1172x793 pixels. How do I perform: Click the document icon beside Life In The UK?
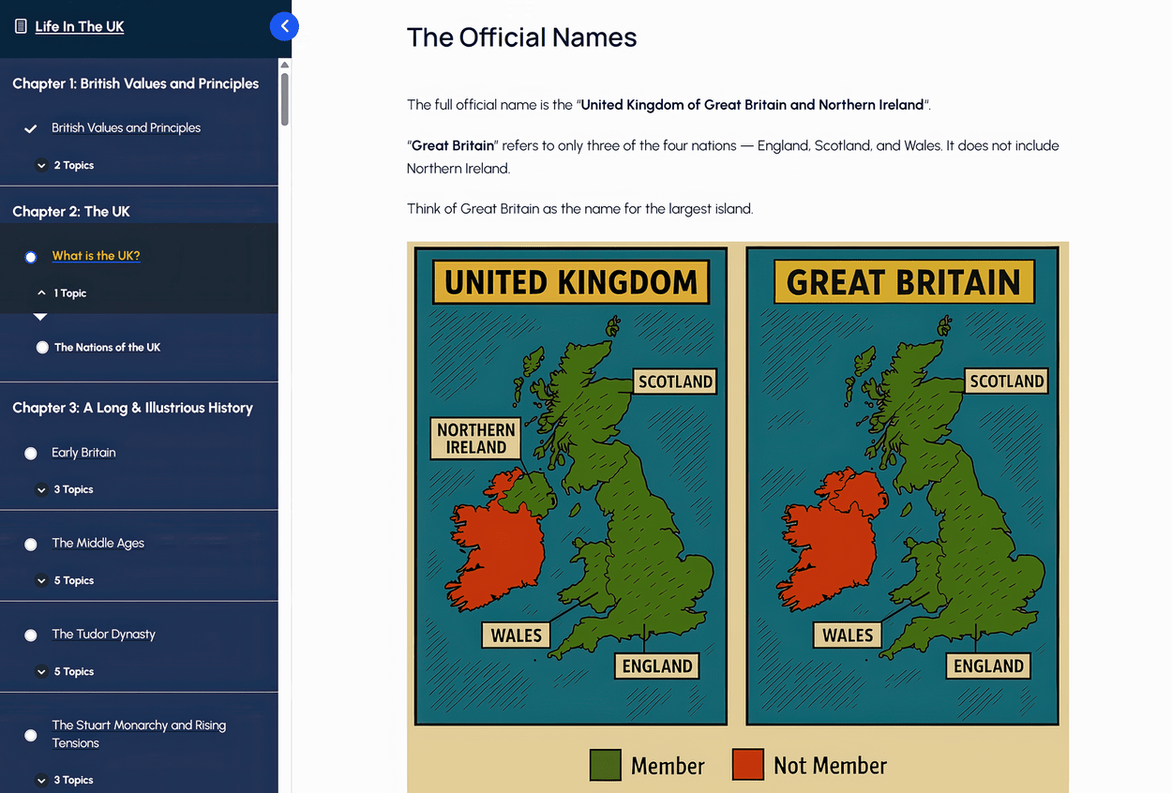click(21, 26)
